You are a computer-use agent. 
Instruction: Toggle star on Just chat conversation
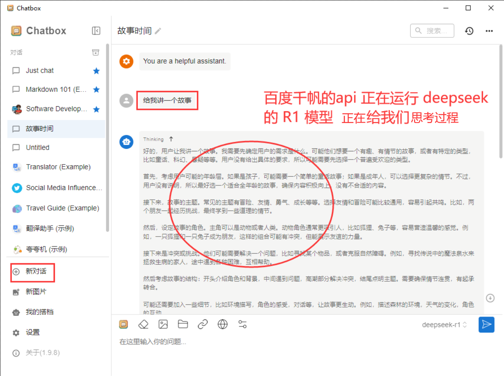click(x=96, y=71)
